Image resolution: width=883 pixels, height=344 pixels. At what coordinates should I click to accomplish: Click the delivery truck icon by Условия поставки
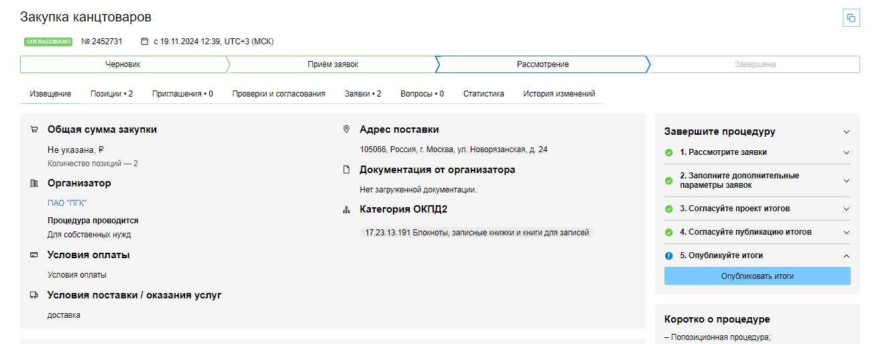[34, 295]
